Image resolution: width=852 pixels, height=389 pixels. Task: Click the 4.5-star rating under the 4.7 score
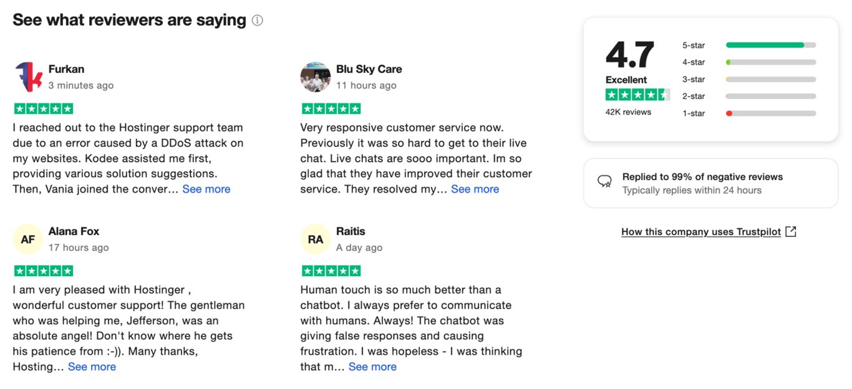click(637, 94)
